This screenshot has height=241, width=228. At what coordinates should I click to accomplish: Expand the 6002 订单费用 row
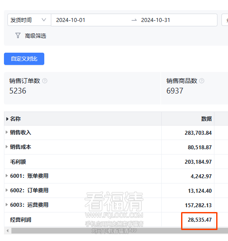[7, 190]
